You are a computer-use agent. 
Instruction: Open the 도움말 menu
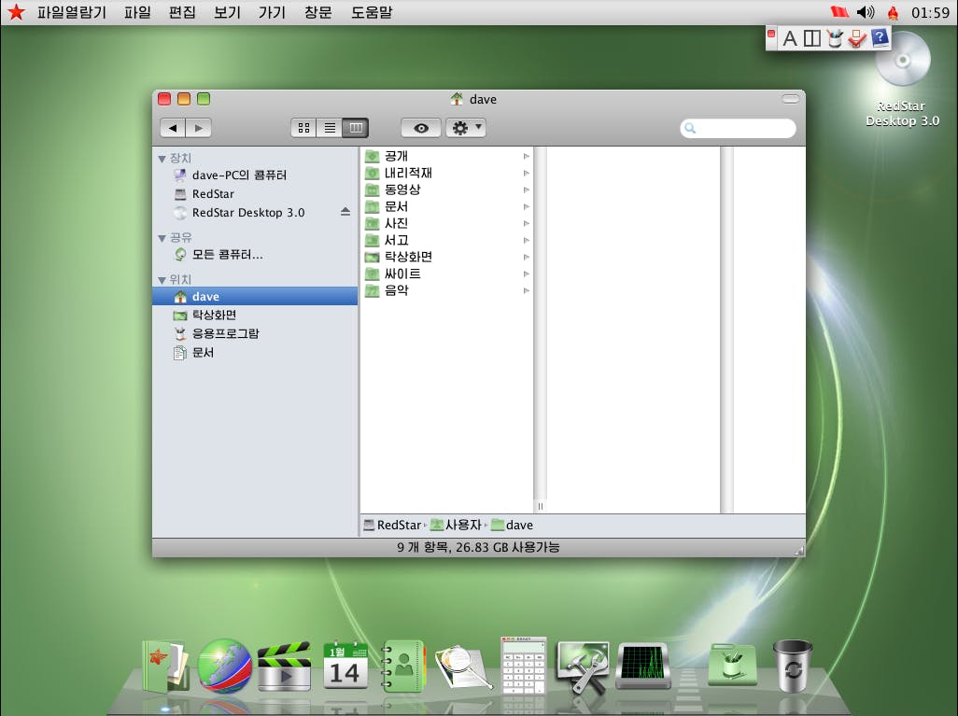point(372,12)
